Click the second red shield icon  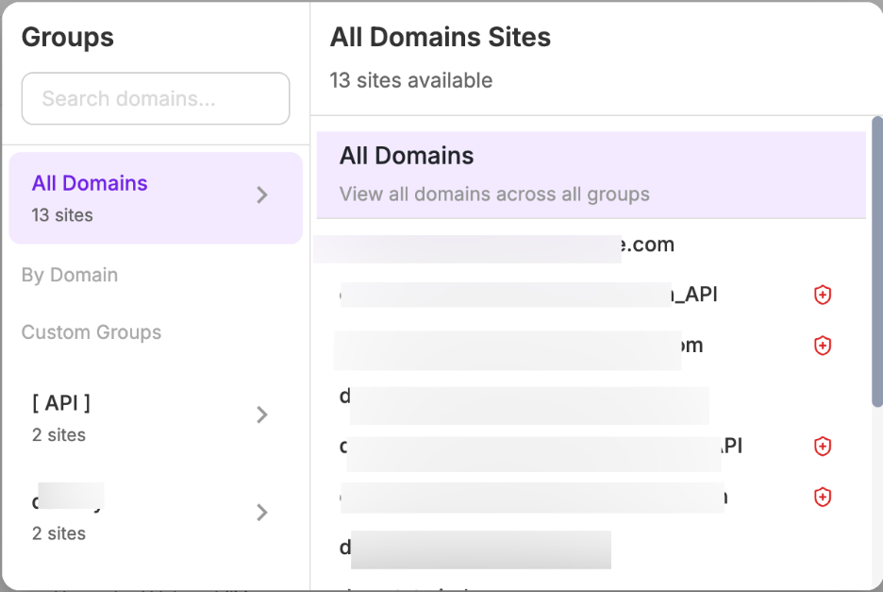click(x=823, y=346)
